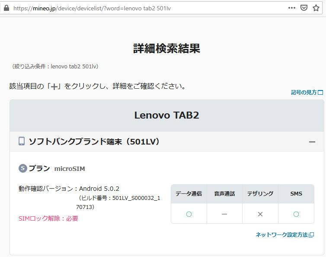Save page to Pocket icon
Viewport: 326px width, 257px height.
304,8
